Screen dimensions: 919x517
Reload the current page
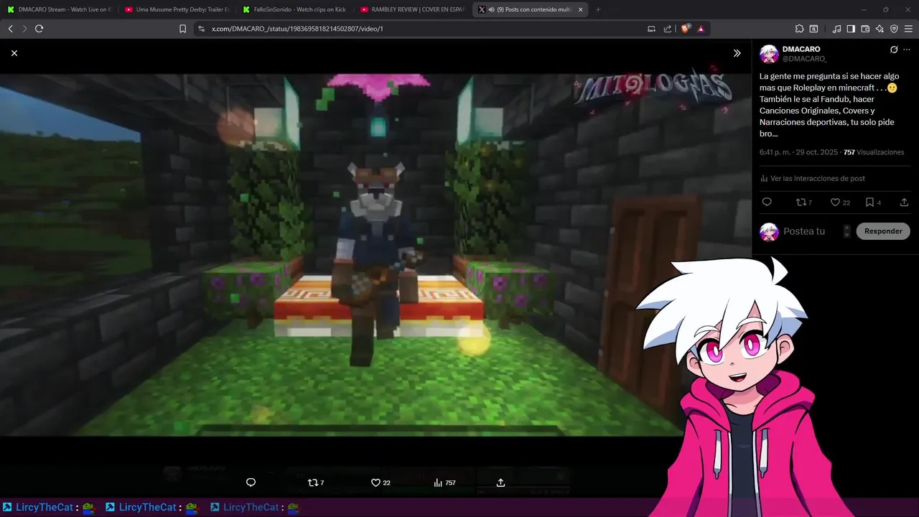[39, 29]
